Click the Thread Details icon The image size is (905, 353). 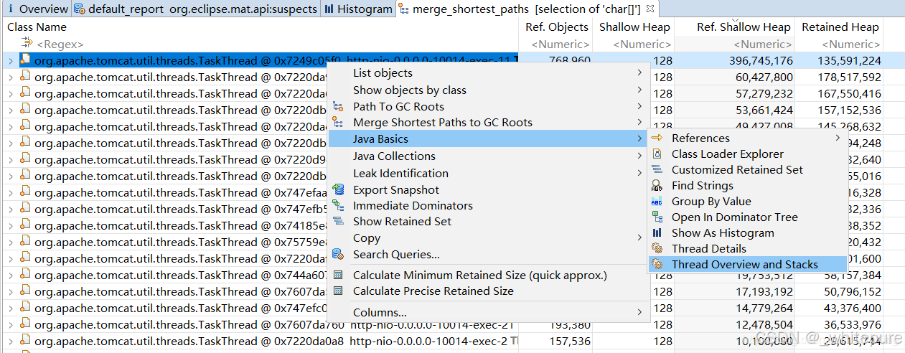[x=657, y=248]
